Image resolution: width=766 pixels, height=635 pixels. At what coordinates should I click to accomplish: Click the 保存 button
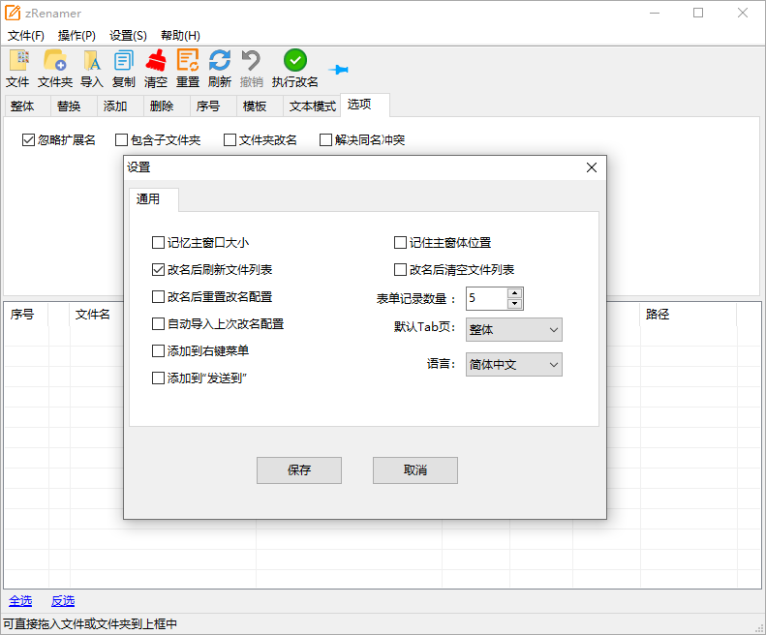pyautogui.click(x=299, y=470)
